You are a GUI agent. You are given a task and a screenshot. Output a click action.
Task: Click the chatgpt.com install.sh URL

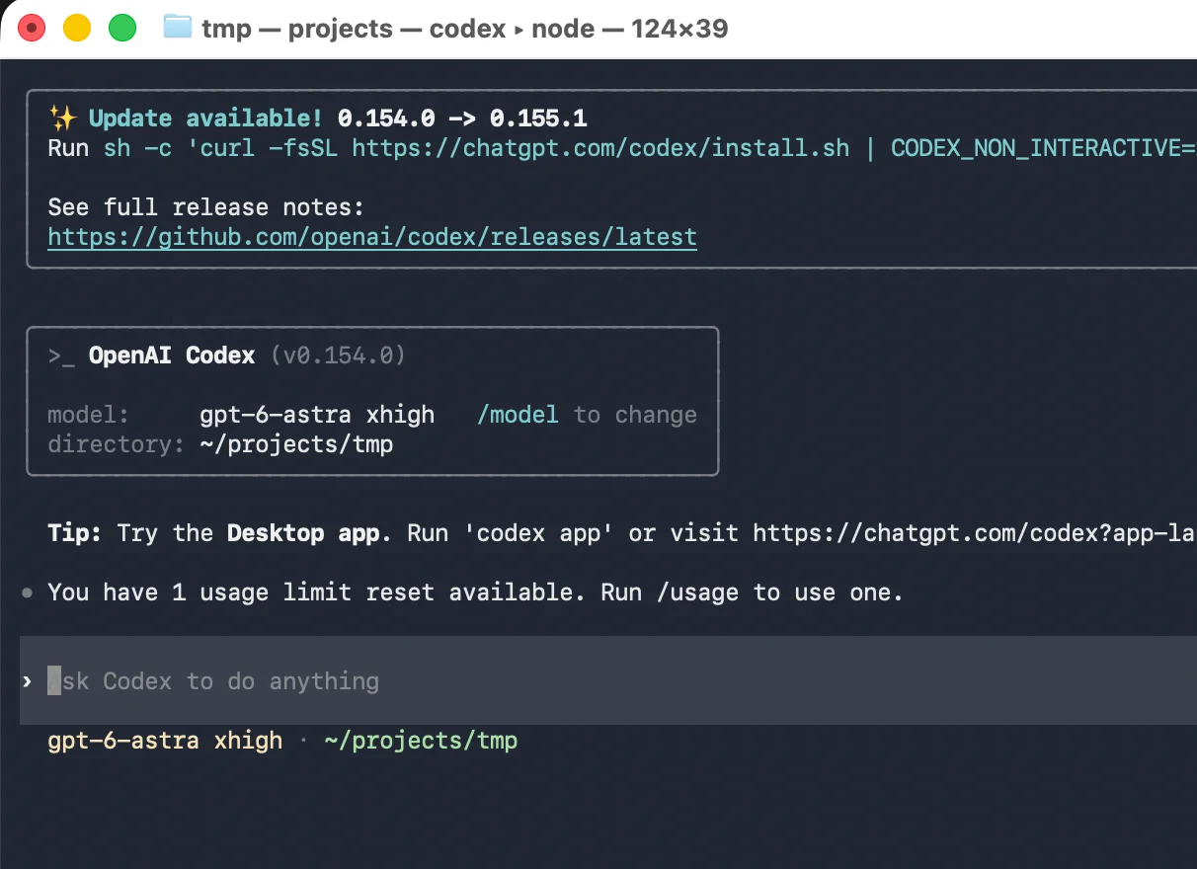click(600, 148)
